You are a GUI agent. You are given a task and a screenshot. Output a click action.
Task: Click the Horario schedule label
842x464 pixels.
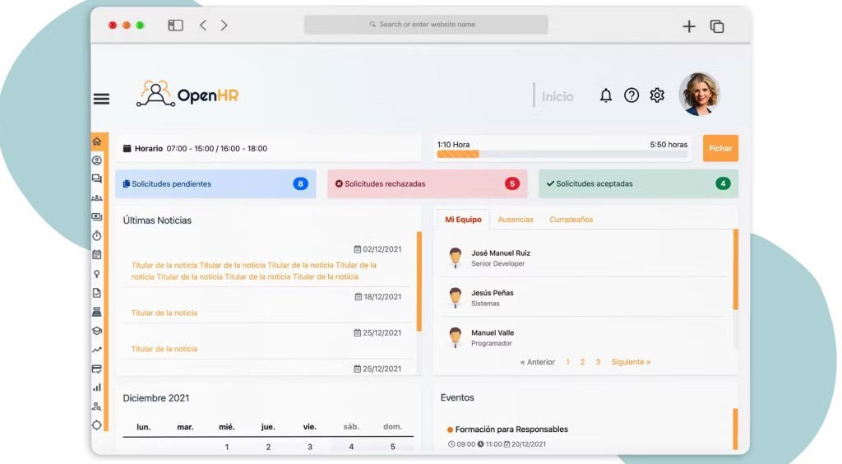[149, 149]
